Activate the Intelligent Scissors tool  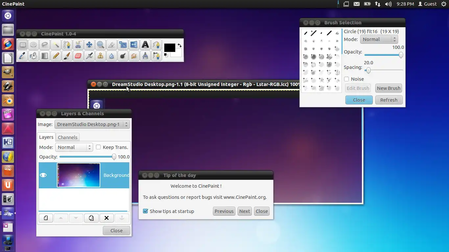(78, 45)
